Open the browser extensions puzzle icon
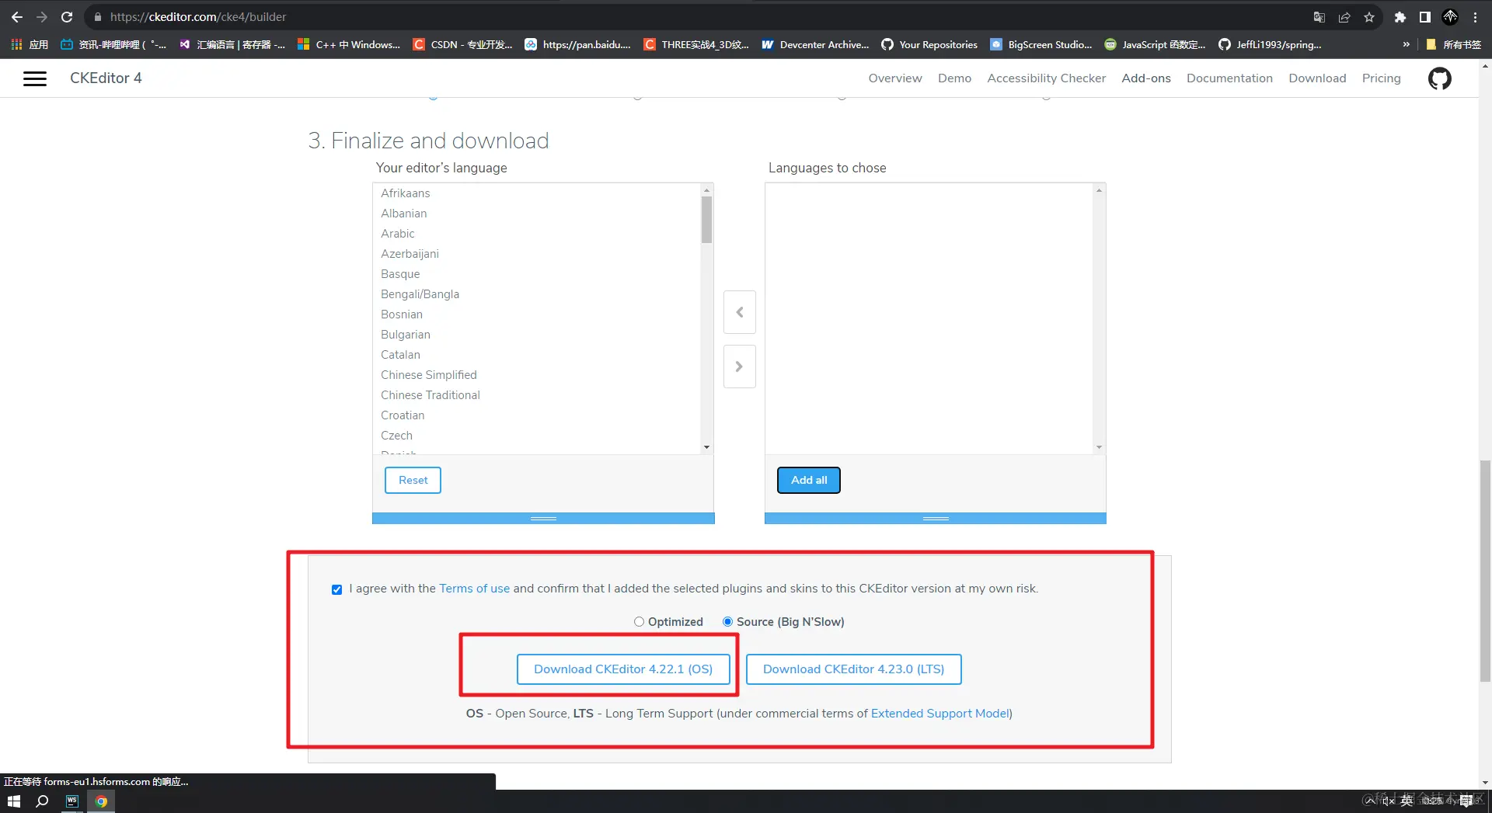The width and height of the screenshot is (1492, 813). 1400,17
